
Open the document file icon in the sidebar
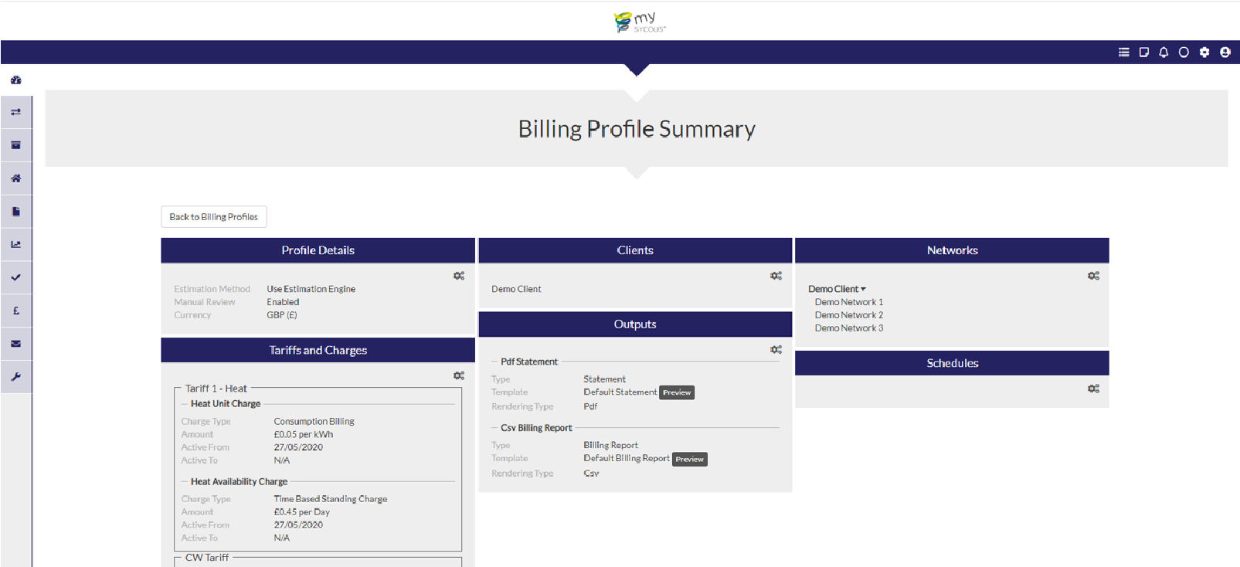[x=15, y=212]
